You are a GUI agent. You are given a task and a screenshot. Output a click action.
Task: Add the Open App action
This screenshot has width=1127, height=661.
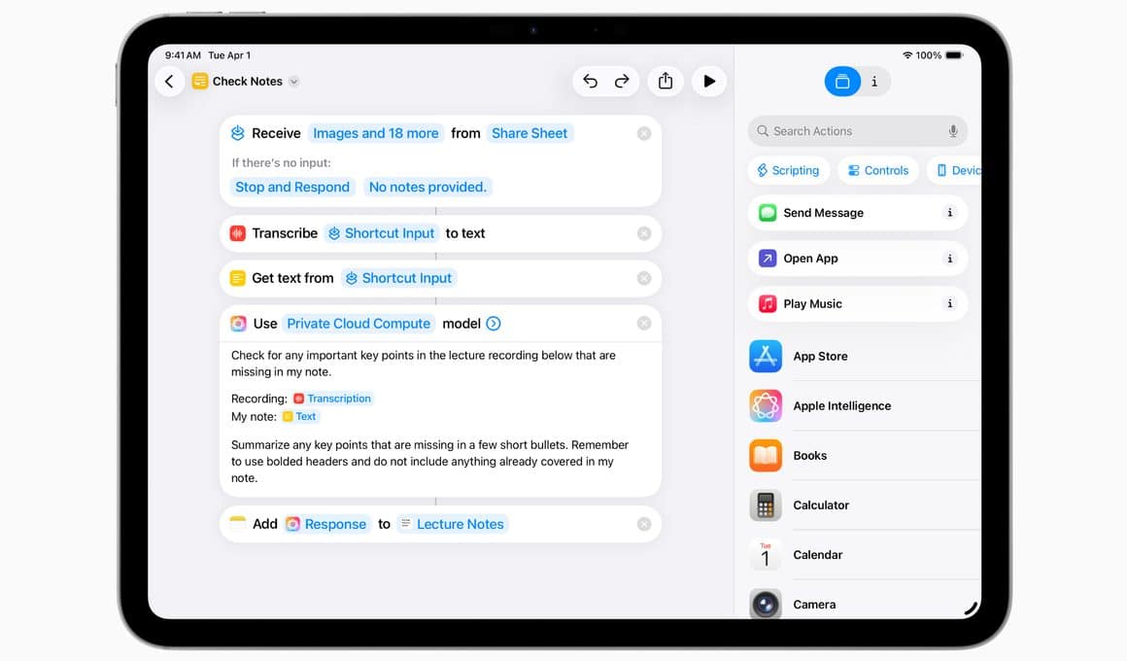pos(858,259)
